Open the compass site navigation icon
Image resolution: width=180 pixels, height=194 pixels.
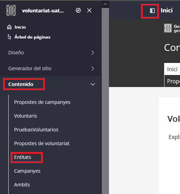pos(78,10)
